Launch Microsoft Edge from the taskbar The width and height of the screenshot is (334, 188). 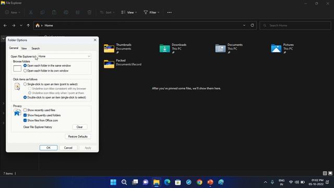(167, 182)
